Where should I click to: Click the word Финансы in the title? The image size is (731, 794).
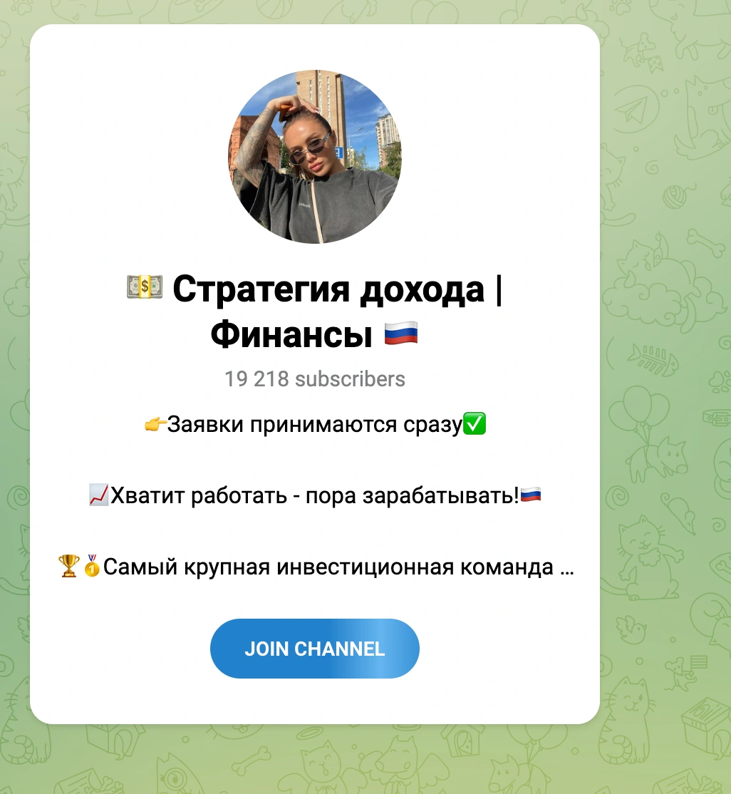pyautogui.click(x=291, y=335)
